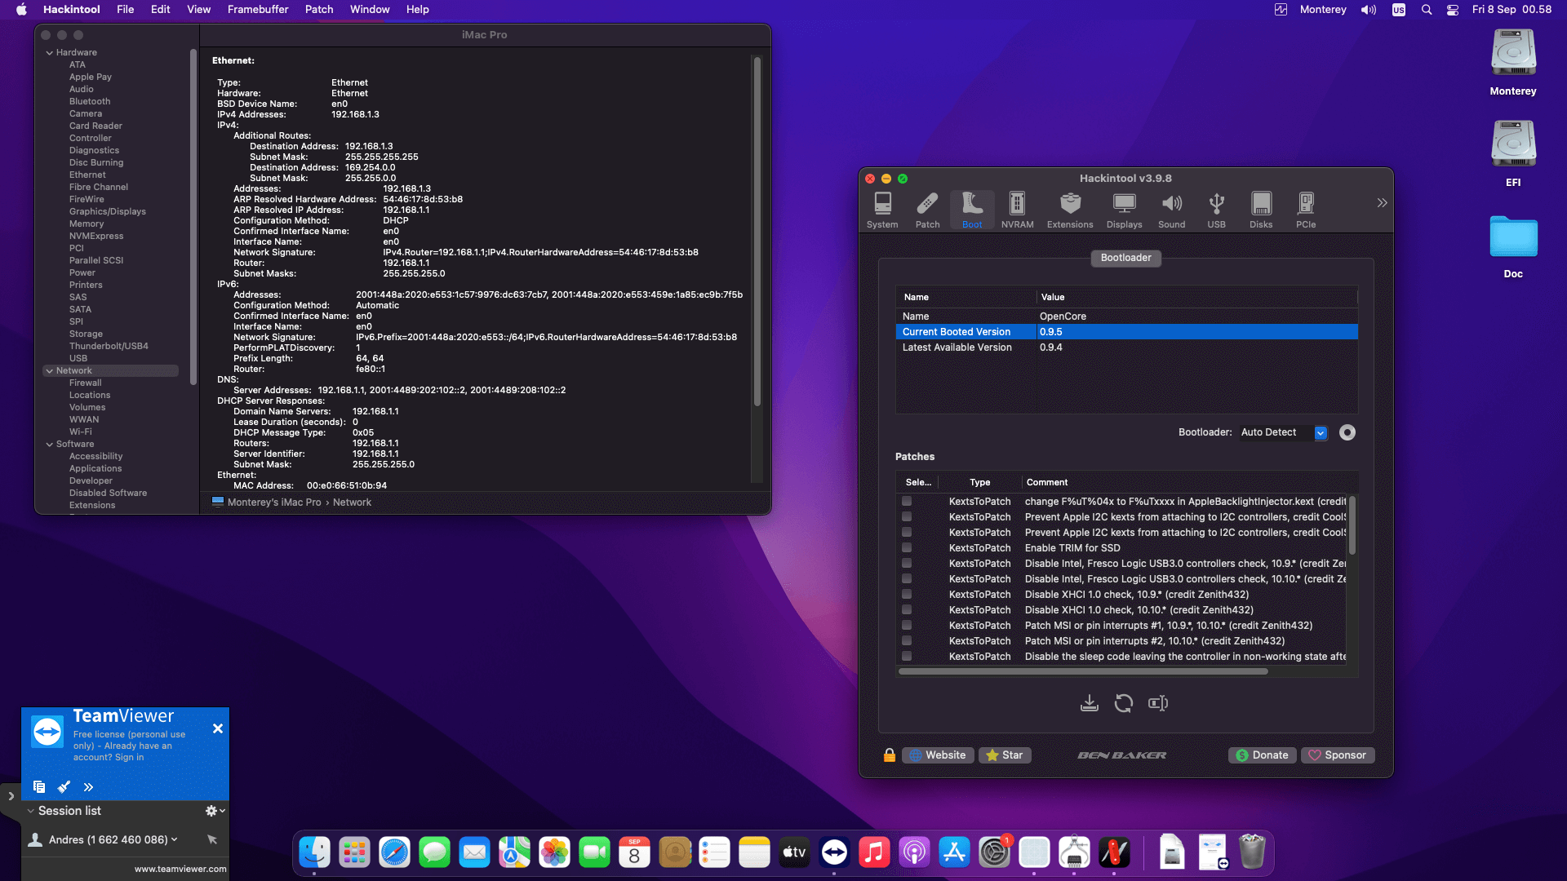
Task: Open the Window menu
Action: (x=370, y=10)
